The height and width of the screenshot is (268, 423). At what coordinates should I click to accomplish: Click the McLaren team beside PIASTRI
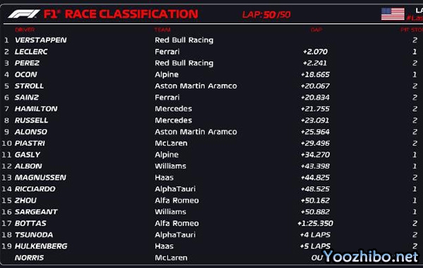[x=171, y=143]
